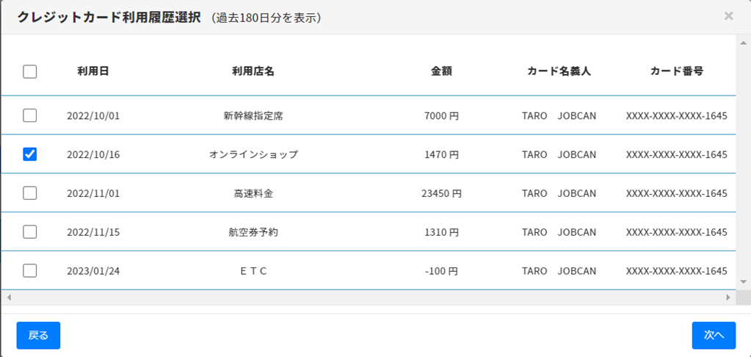The image size is (751, 357).
Task: Click the 利用日 column header
Action: (x=93, y=71)
